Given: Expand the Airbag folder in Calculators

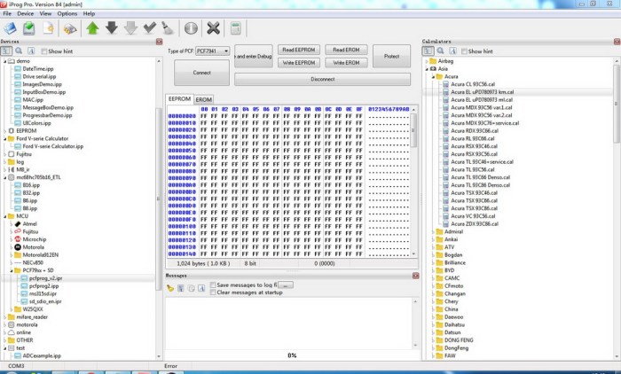Looking at the screenshot, I should coord(428,62).
